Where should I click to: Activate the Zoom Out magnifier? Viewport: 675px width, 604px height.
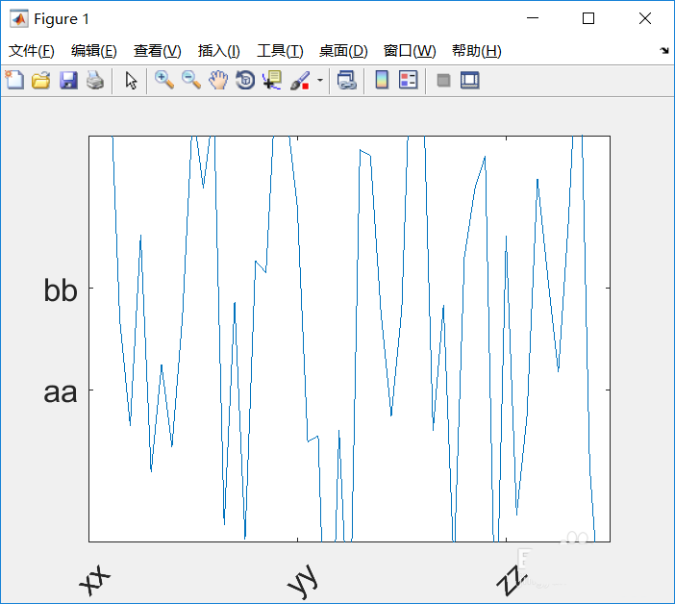click(191, 81)
